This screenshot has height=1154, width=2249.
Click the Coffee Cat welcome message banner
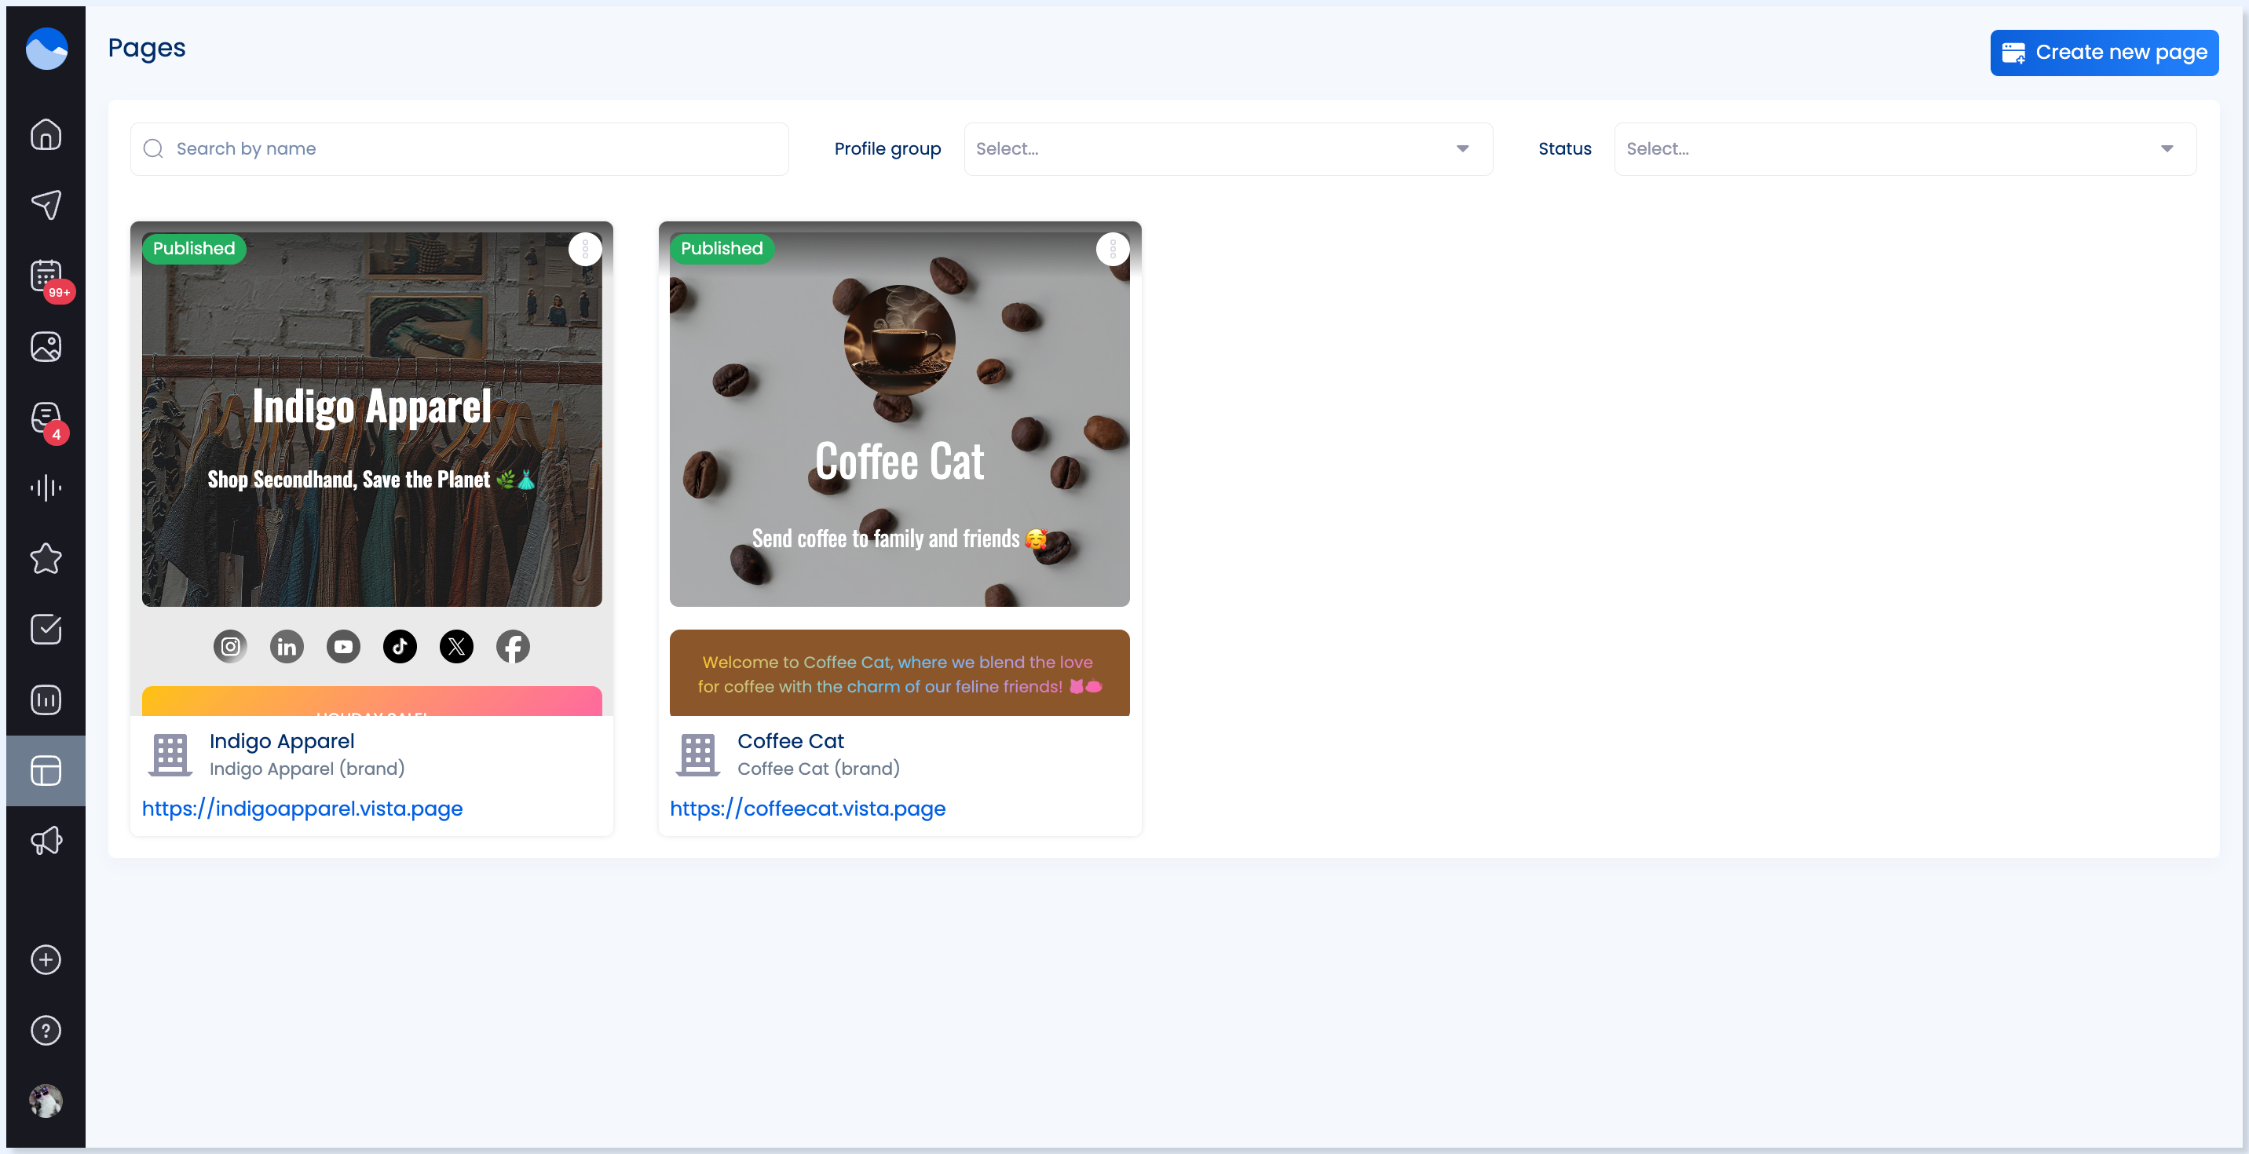click(899, 673)
